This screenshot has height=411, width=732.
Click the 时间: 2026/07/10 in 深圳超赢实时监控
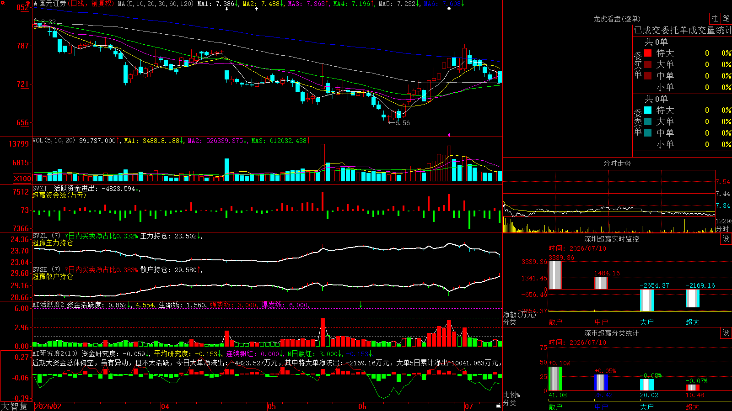(577, 248)
